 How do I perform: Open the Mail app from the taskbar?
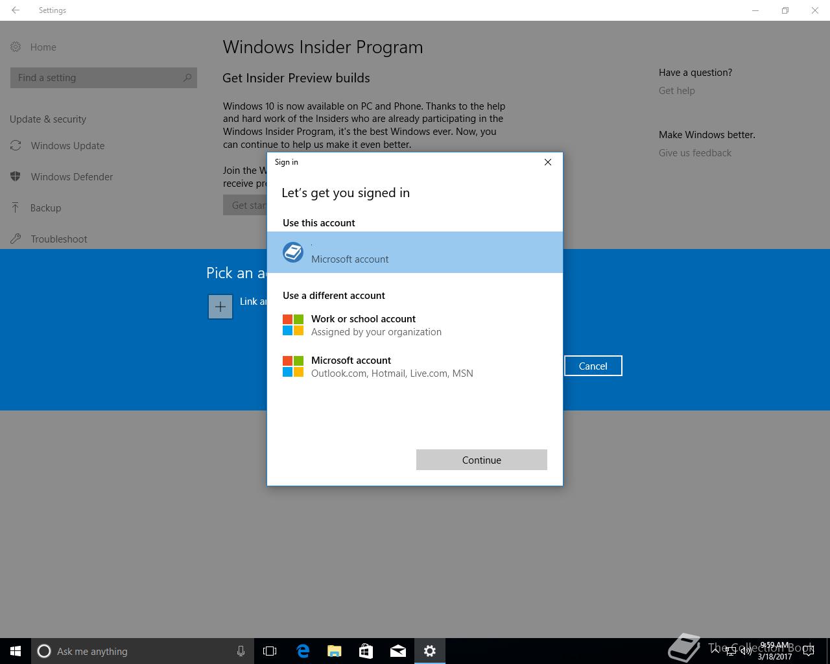(398, 651)
